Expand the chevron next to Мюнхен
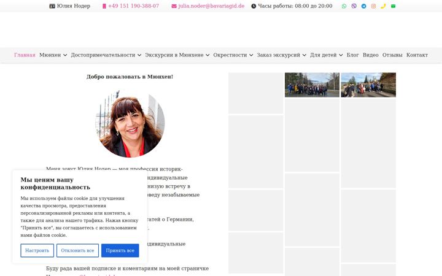The width and height of the screenshot is (442, 276). coord(65,55)
